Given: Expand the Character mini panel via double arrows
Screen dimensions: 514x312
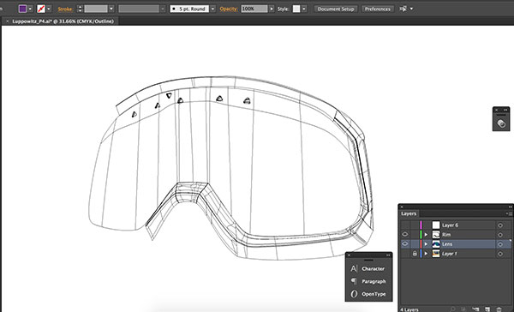Looking at the screenshot, I should [388, 255].
